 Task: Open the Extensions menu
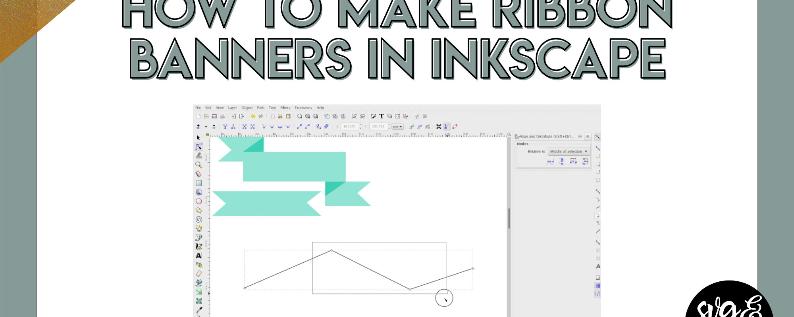point(303,108)
